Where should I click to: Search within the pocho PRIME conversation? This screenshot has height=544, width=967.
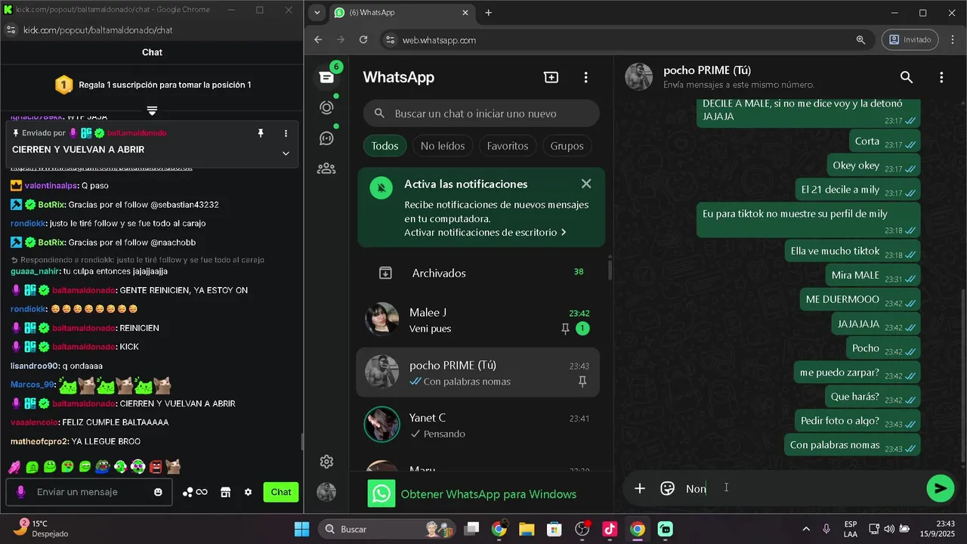(x=907, y=77)
